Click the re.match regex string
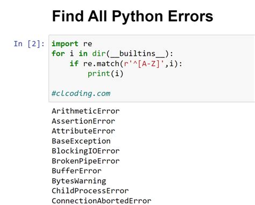255x205 pixels. click(144, 64)
